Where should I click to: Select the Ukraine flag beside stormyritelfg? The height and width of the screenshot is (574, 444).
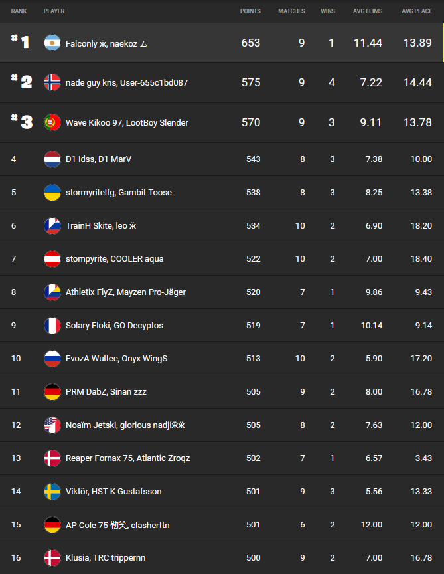52,192
